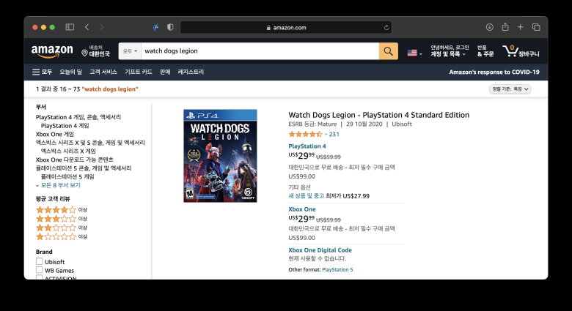This screenshot has height=311, width=572.
Task: Open the Watch Dogs Legion cover thumbnail
Action: [220, 156]
